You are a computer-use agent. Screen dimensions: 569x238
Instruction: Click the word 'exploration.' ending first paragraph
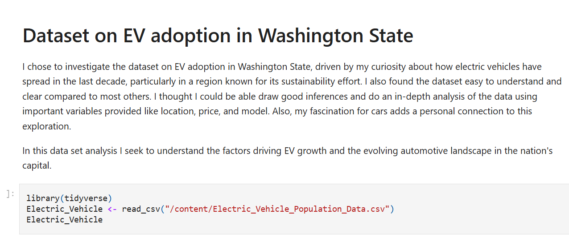pos(47,126)
